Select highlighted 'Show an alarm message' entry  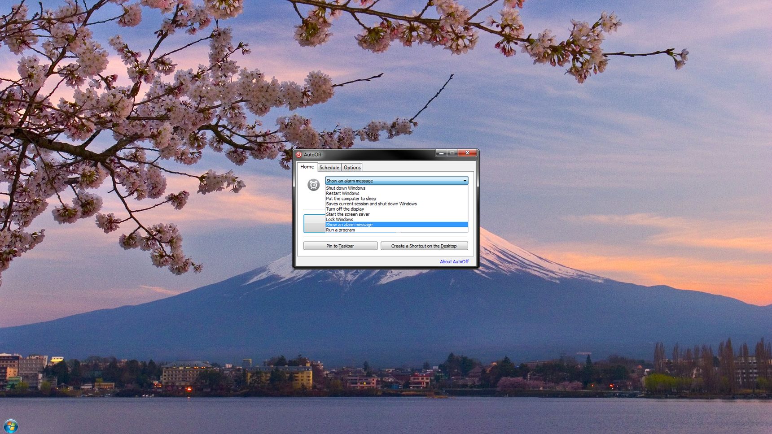point(396,225)
